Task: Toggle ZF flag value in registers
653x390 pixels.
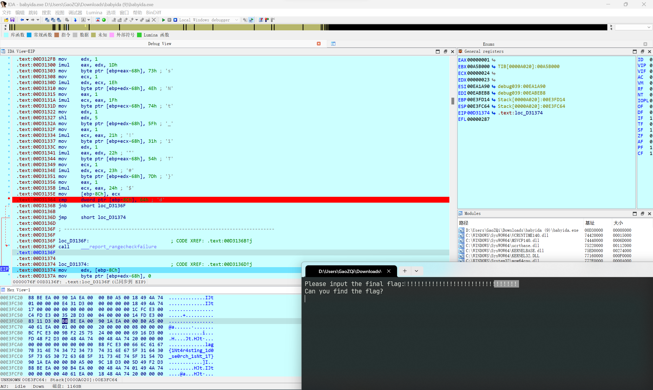Action: point(651,136)
